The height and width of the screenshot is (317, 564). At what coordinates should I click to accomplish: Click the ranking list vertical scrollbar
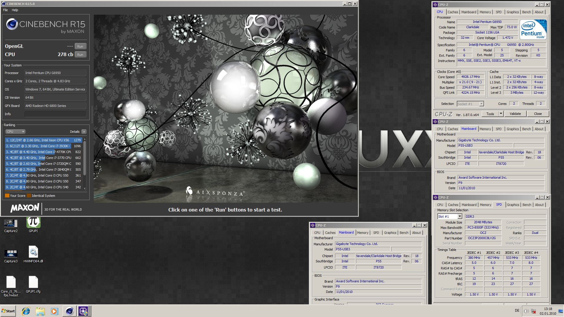(85, 164)
